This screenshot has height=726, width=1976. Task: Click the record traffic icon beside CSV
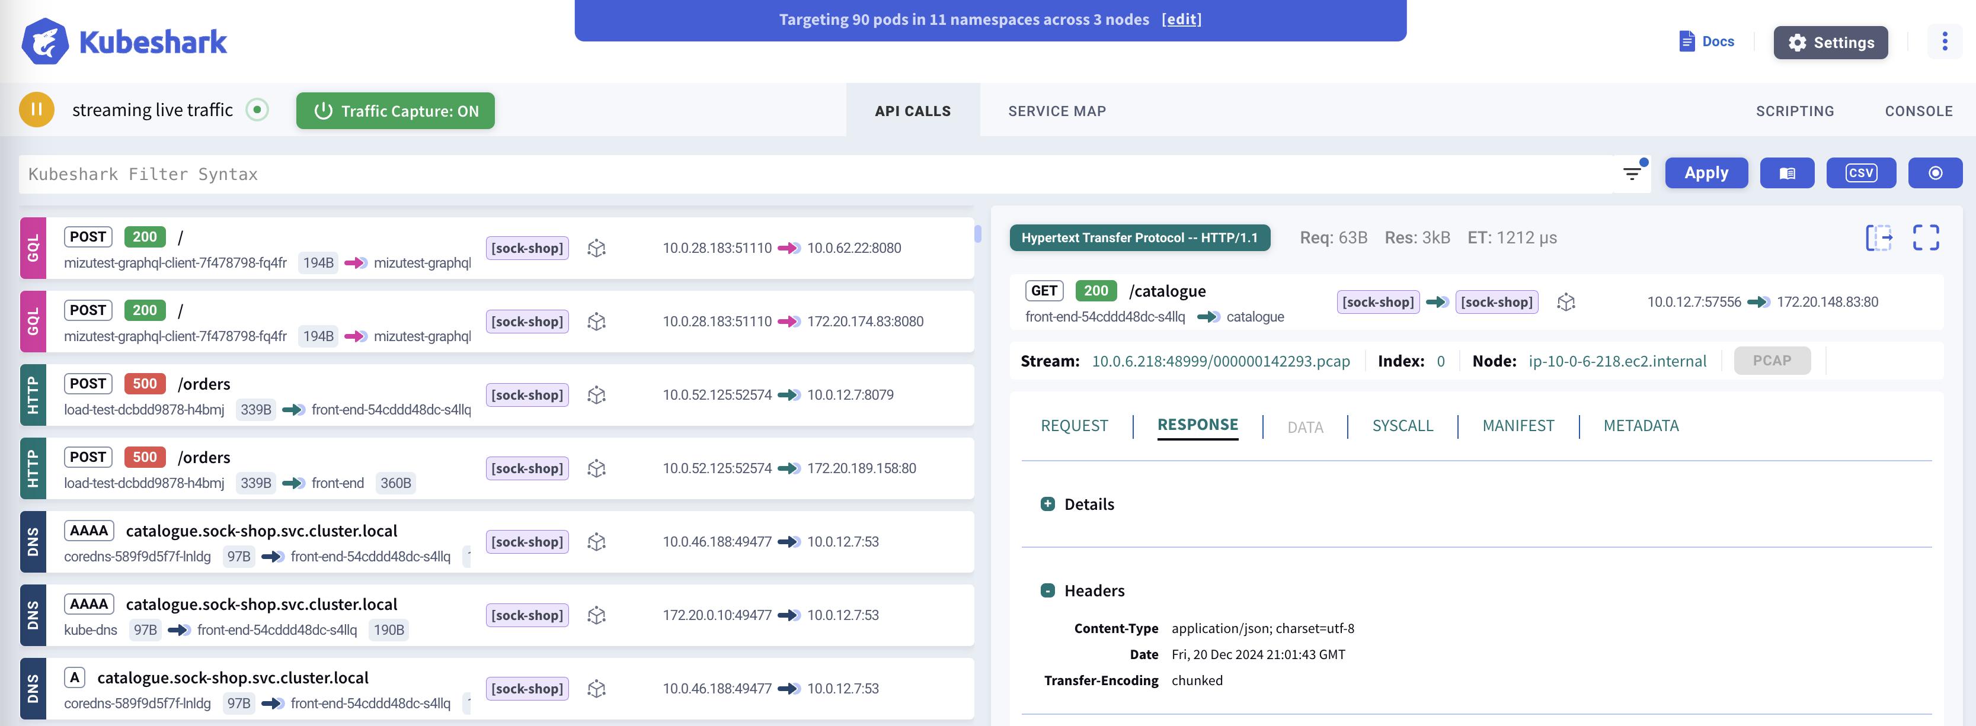(x=1935, y=172)
